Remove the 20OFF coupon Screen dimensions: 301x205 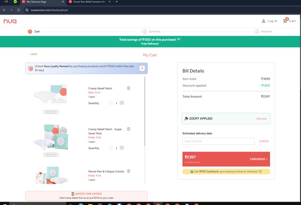coord(261,118)
